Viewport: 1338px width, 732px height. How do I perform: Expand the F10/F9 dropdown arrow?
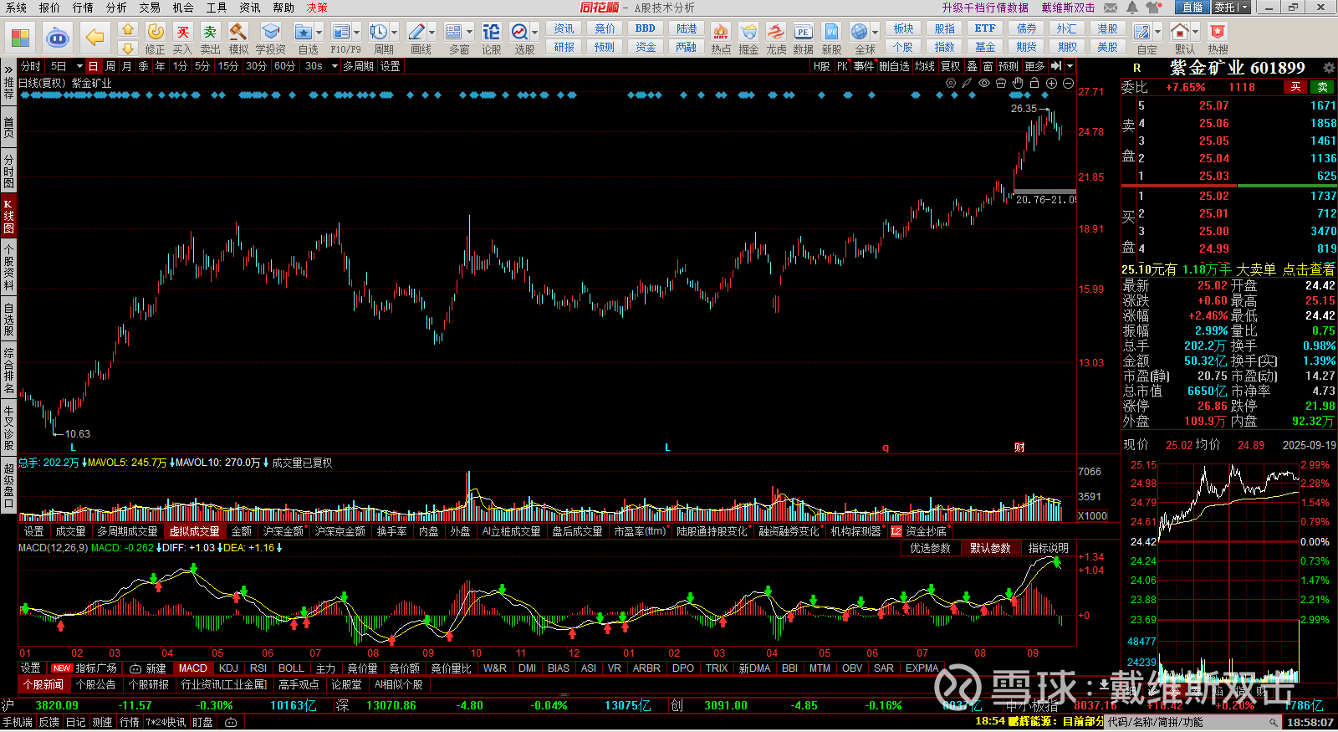[357, 33]
